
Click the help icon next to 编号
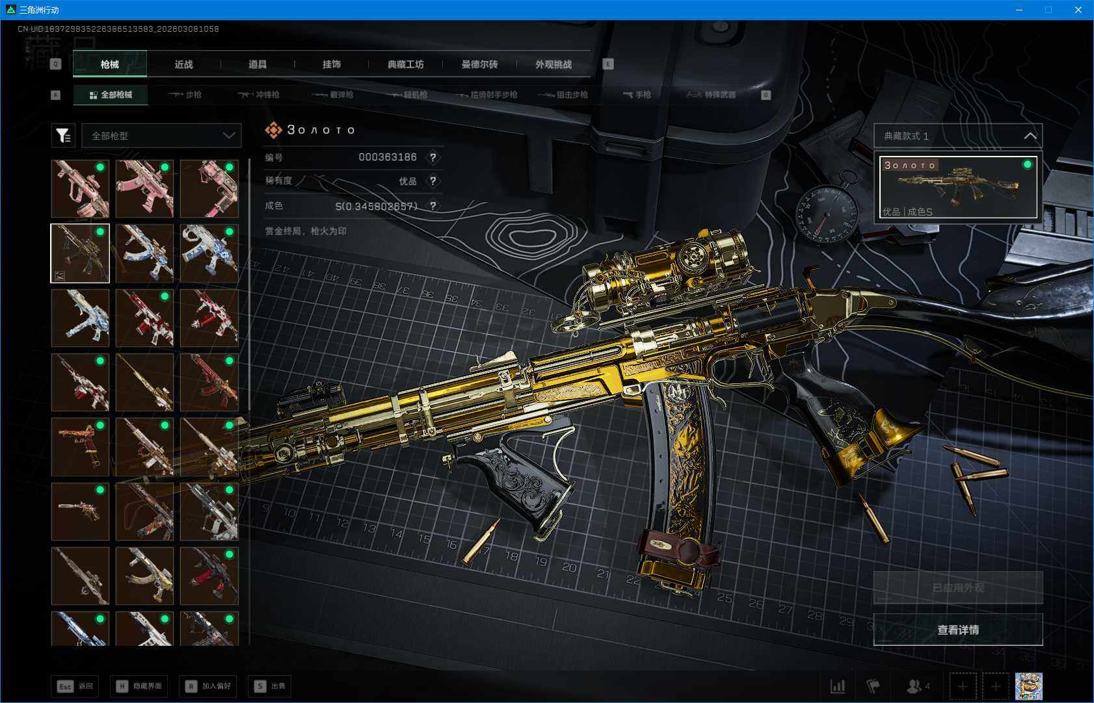click(x=433, y=157)
